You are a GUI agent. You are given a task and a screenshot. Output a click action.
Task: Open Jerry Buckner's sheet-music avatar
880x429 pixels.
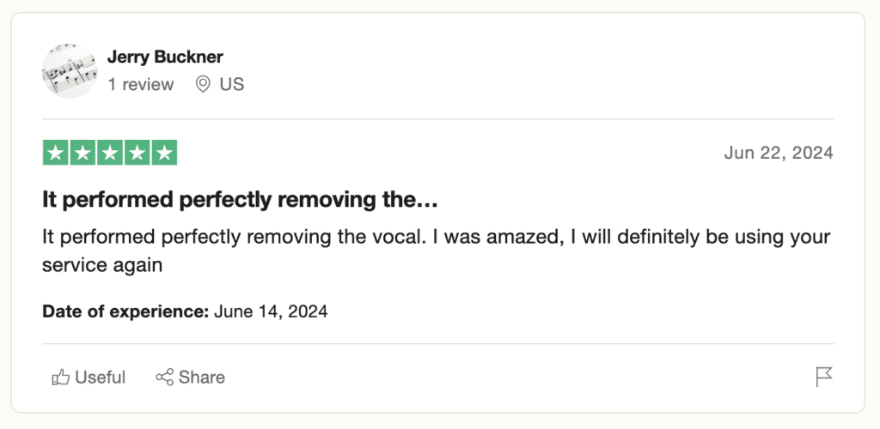point(70,70)
